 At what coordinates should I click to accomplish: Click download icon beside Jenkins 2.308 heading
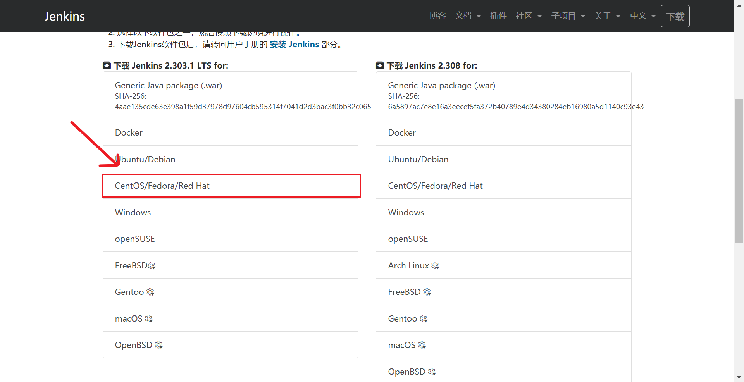380,65
